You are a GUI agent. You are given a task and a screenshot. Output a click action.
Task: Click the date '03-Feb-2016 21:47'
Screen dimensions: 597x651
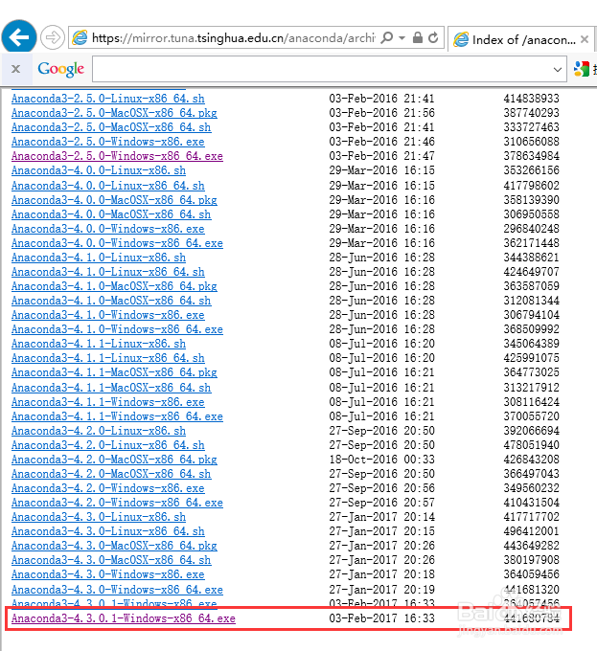381,156
